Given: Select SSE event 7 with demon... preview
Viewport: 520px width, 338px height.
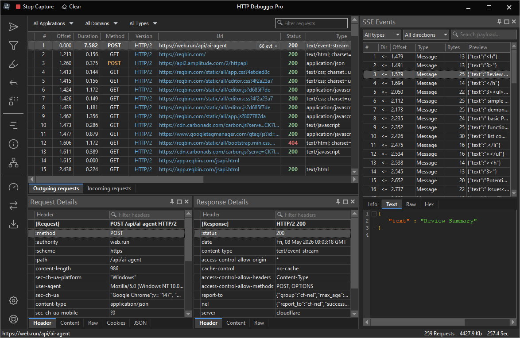Looking at the screenshot, I should click(x=437, y=110).
